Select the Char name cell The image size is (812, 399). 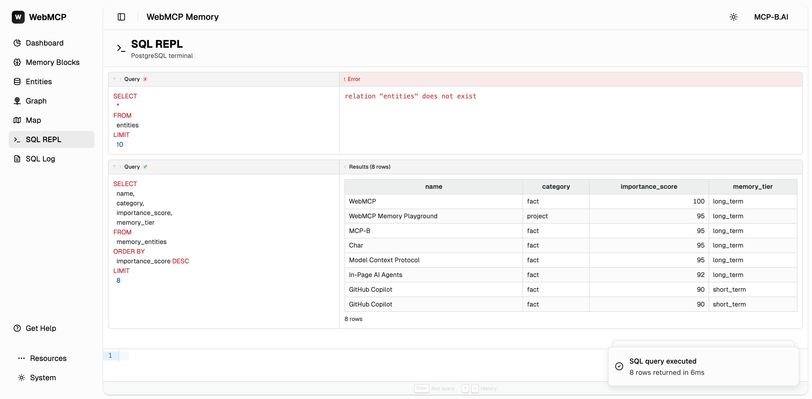pos(433,245)
